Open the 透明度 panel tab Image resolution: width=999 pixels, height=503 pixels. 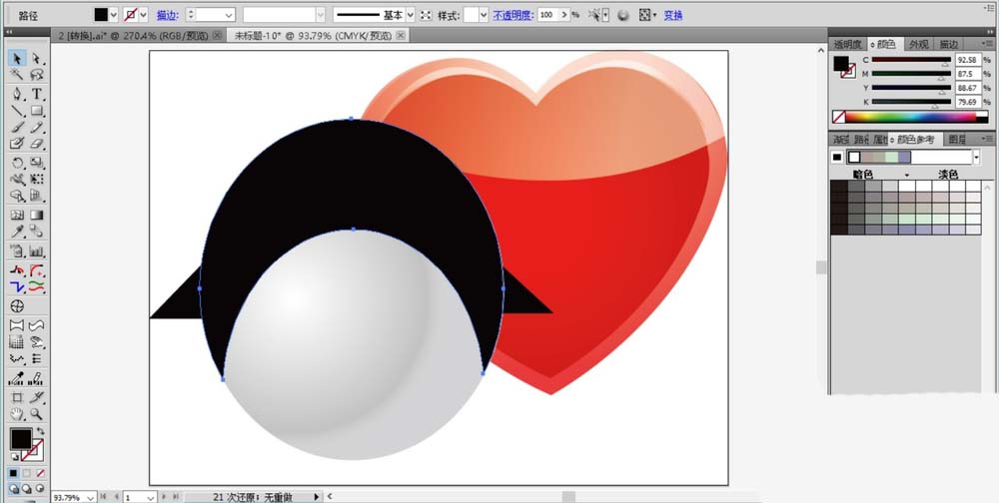pyautogui.click(x=847, y=44)
